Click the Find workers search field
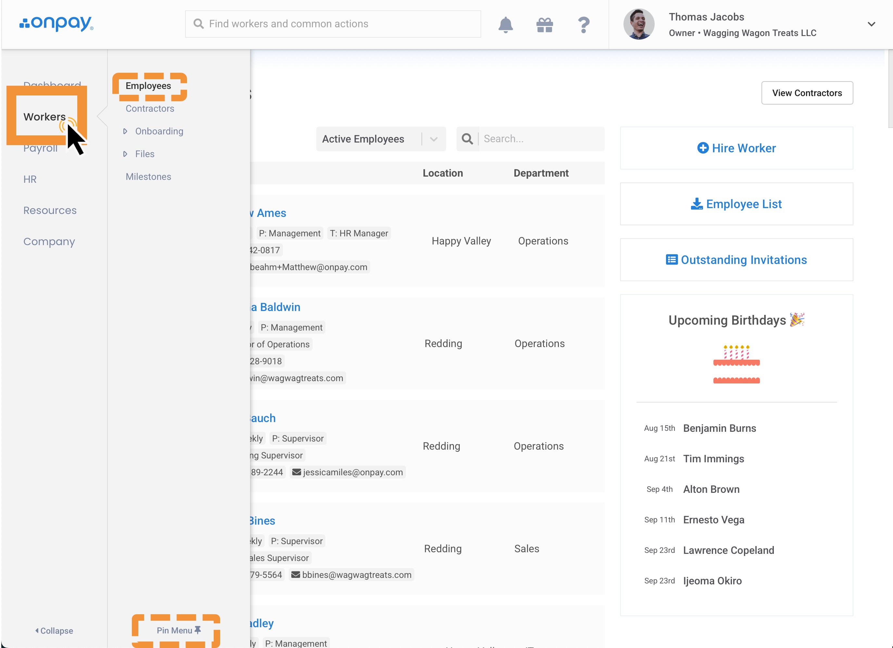This screenshot has width=893, height=648. 333,24
